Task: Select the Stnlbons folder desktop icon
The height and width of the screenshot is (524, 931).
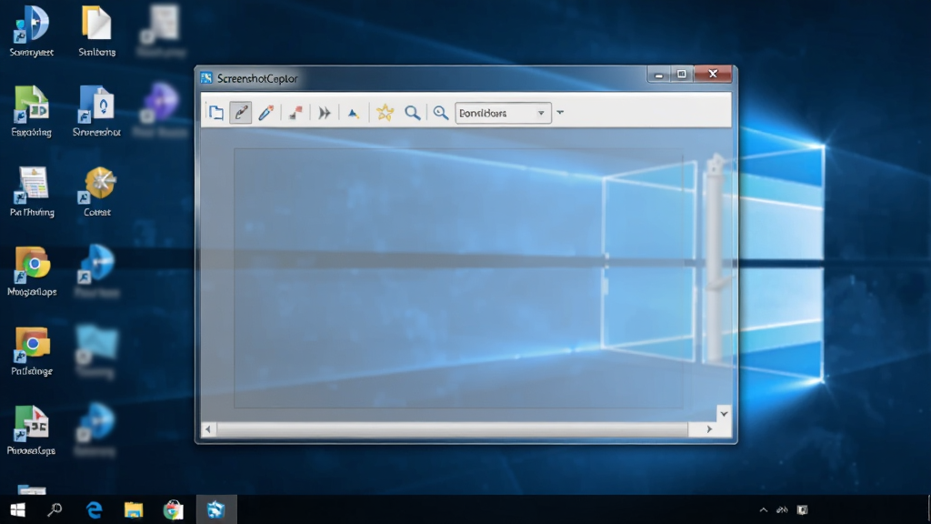Action: (x=96, y=31)
